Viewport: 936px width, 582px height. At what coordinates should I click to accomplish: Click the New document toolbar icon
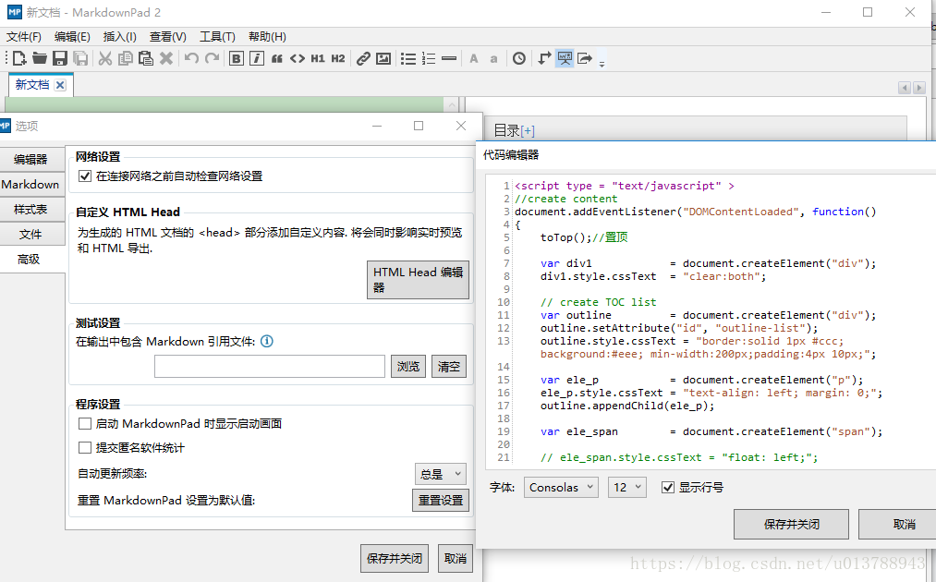click(x=19, y=58)
